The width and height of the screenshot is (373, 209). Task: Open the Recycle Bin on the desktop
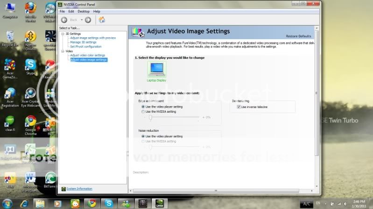[x=10, y=37]
